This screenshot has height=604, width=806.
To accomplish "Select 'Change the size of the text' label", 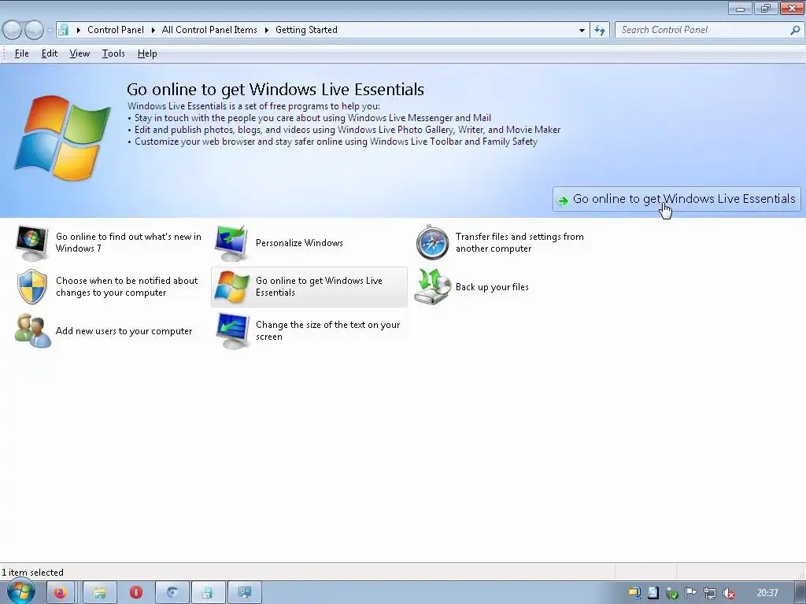I will point(327,331).
